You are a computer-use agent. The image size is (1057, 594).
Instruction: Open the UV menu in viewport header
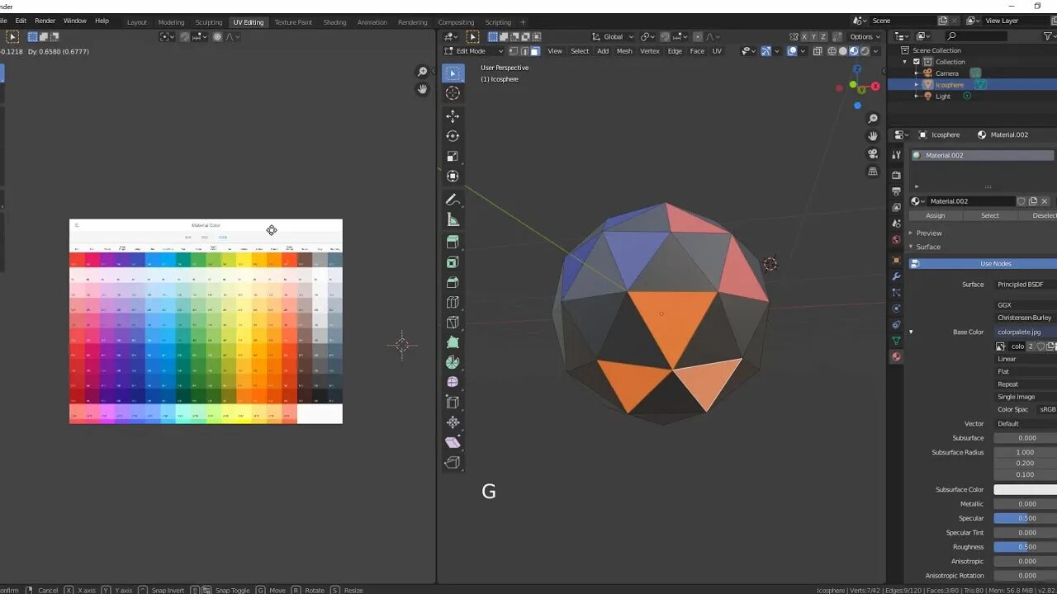click(x=717, y=51)
